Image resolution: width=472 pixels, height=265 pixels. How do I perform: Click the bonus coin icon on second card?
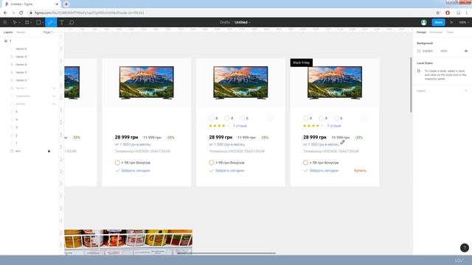pos(117,163)
